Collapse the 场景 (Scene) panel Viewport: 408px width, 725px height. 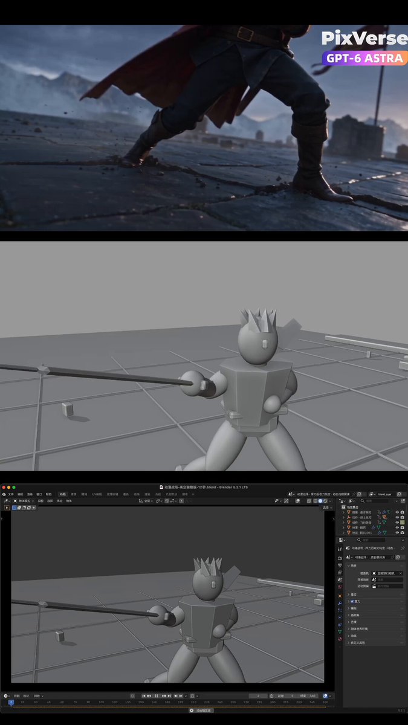coord(349,565)
